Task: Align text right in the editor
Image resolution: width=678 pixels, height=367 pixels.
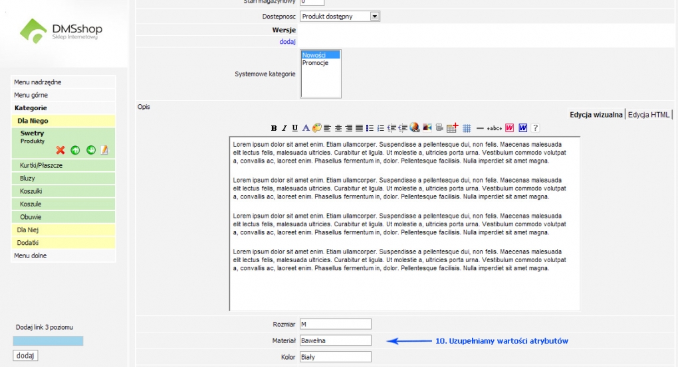Action: (348, 128)
